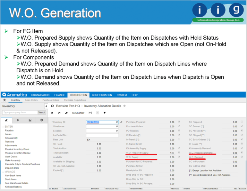
Task: Open the CONFIGURATION menu
Action: point(102,95)
